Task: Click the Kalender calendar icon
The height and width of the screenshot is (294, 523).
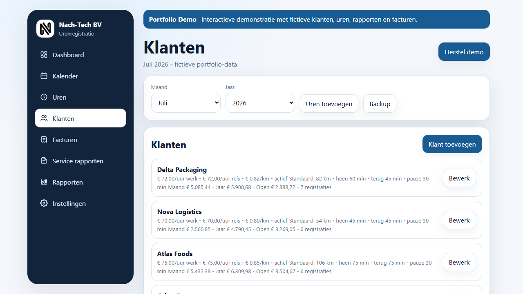Action: click(x=44, y=76)
